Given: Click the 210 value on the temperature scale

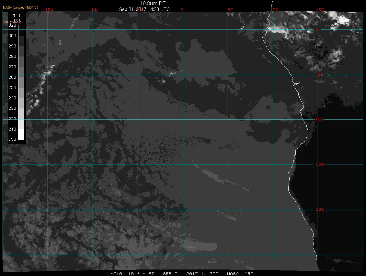Looking at the screenshot, I should [12, 129].
